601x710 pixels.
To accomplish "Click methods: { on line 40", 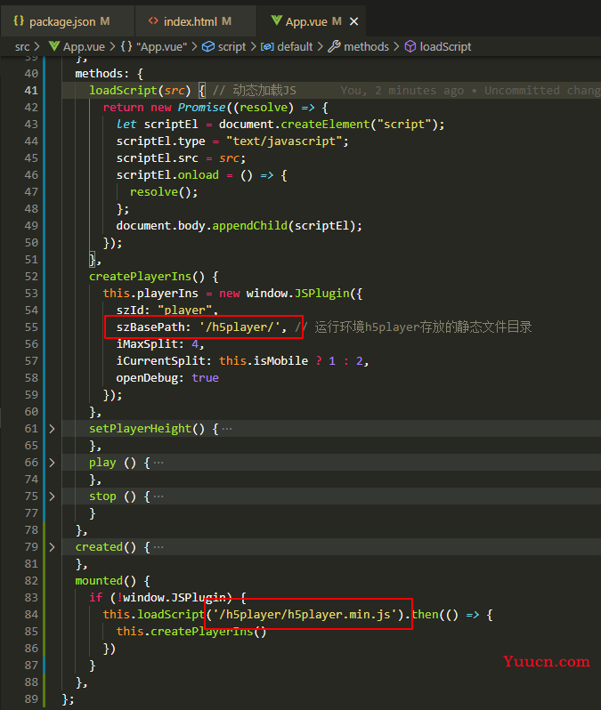I will pos(110,73).
